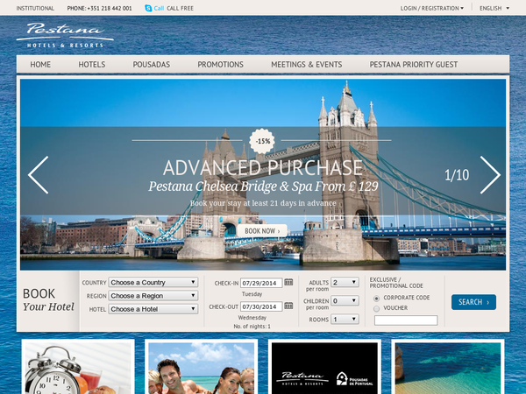The width and height of the screenshot is (526, 394).
Task: Open the turquoise sea aerial thumbnail
Action: click(448, 367)
